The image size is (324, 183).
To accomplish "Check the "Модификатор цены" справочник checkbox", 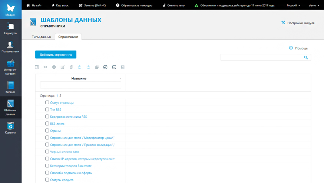I will [47, 137].
